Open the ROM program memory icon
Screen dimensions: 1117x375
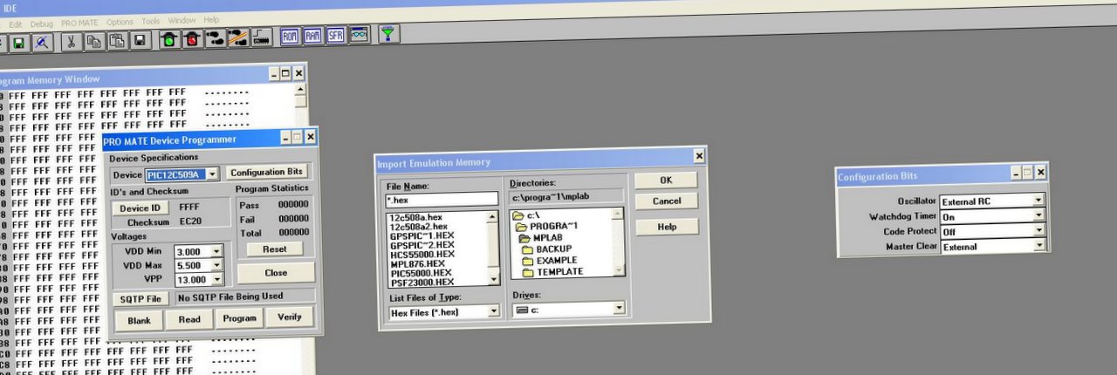click(x=291, y=36)
